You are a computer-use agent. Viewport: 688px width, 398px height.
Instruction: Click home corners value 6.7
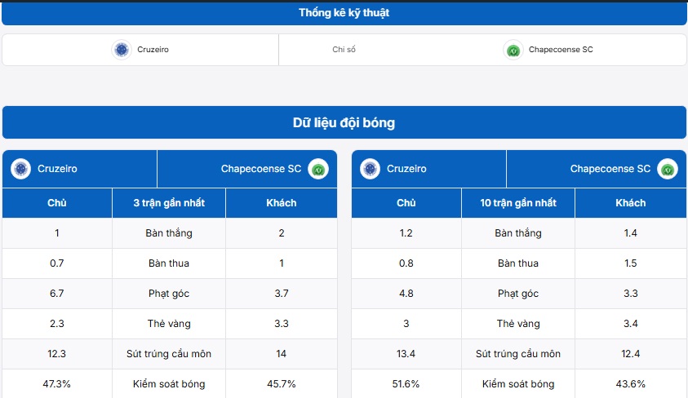pyautogui.click(x=57, y=294)
